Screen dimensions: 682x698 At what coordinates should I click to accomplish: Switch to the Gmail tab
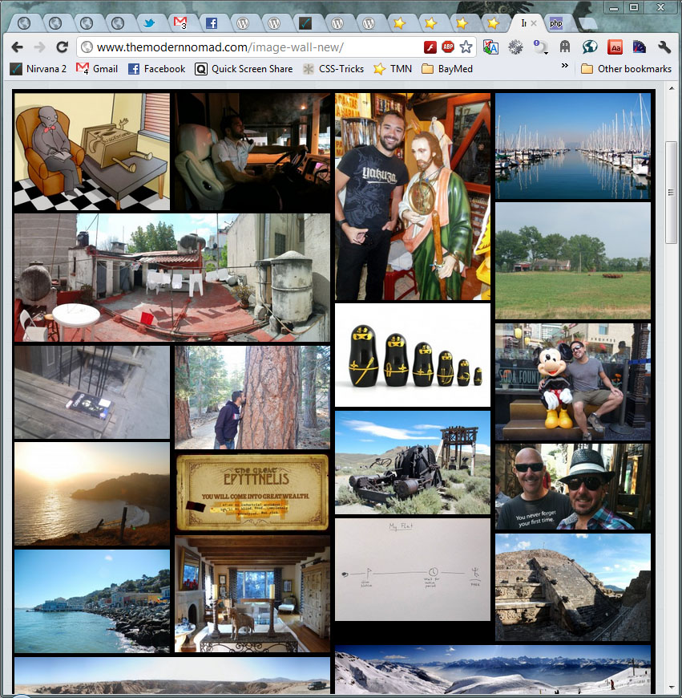click(x=180, y=23)
